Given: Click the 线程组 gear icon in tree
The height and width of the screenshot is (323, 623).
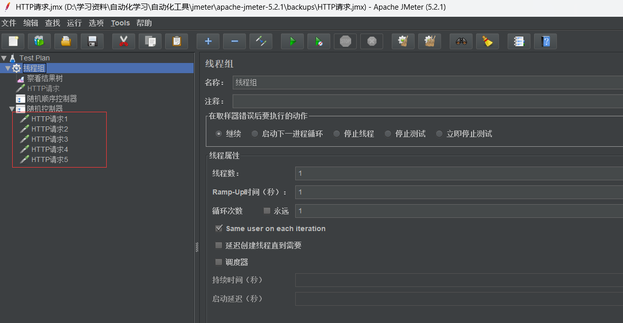Looking at the screenshot, I should pos(17,68).
